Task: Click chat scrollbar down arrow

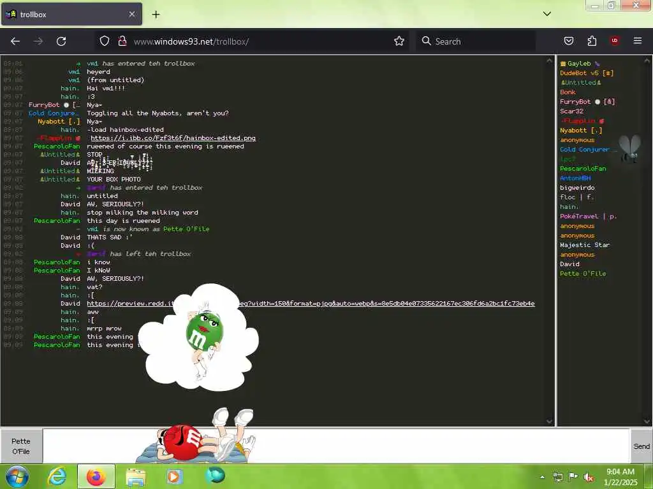Action: click(549, 422)
